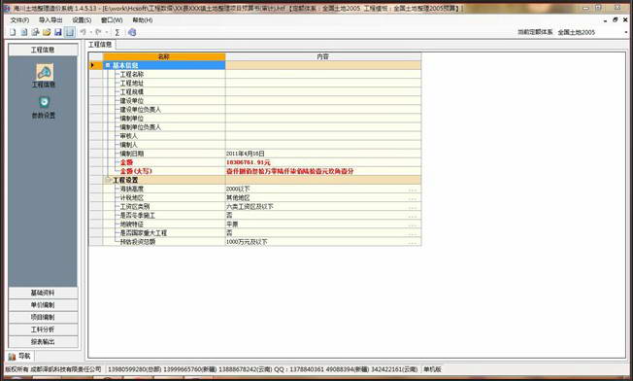Click the 单机版 status bar entry
The width and height of the screenshot is (633, 381).
[x=432, y=369]
